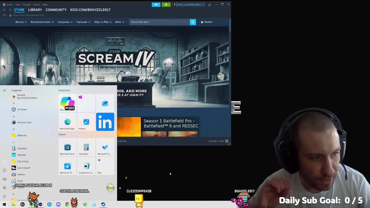The height and width of the screenshot is (208, 370).
Task: Click Friends & Chat button
Action: [x=216, y=141]
